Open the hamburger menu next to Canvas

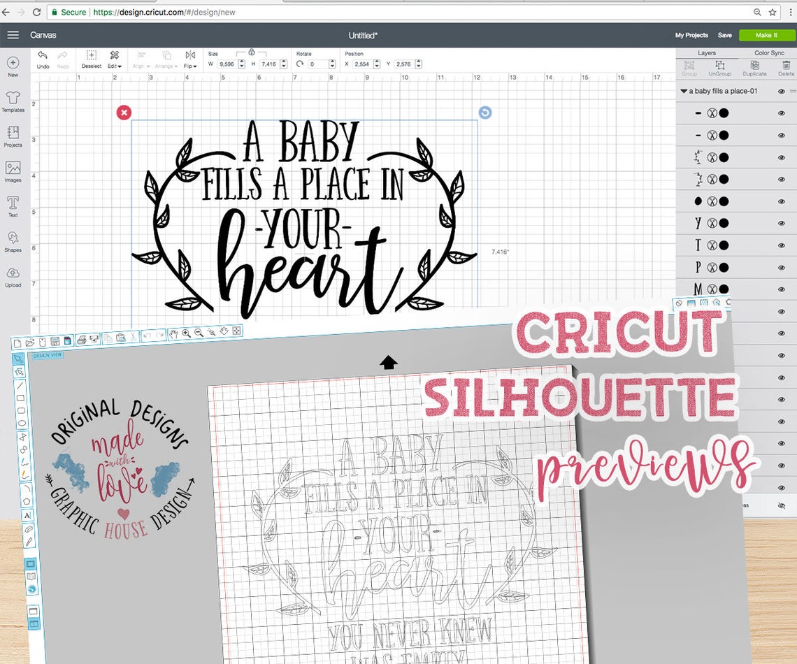[13, 35]
